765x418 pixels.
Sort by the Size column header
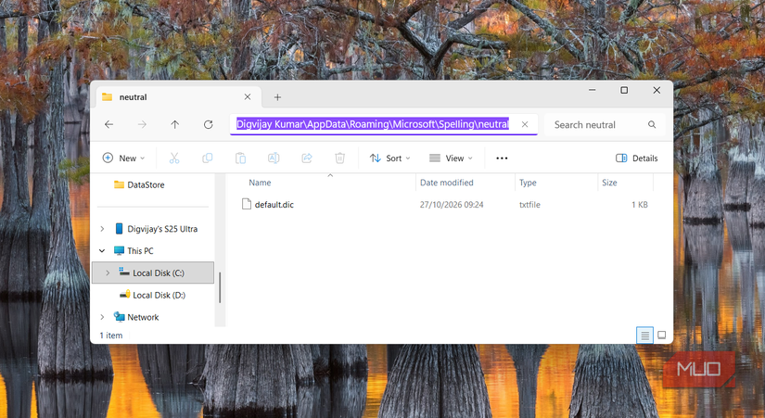[x=609, y=183]
